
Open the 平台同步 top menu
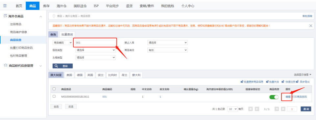112,6
